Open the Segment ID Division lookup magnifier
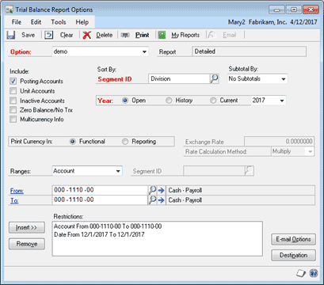The image size is (324, 285). pos(215,78)
